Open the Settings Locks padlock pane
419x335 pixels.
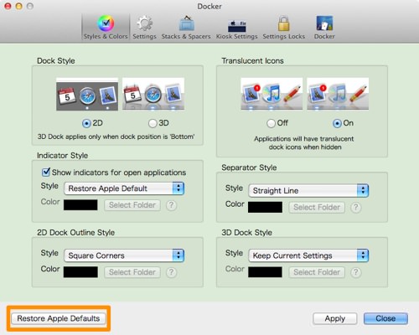(283, 28)
